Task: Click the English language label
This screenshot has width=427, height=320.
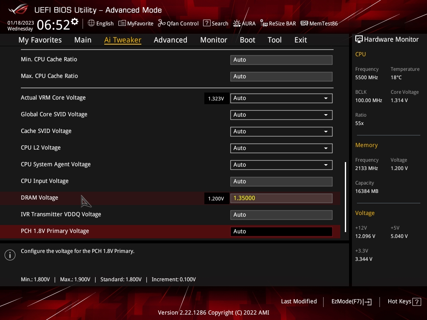Action: point(105,24)
